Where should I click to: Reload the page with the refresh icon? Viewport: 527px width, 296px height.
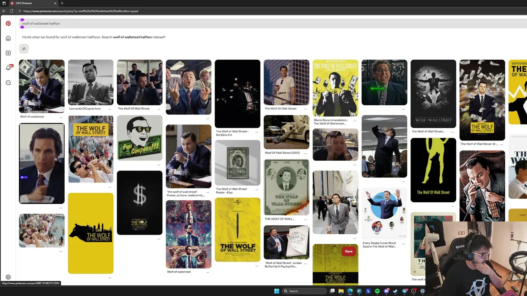click(12, 11)
